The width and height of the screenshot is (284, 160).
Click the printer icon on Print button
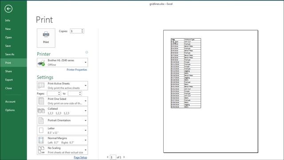46,35
